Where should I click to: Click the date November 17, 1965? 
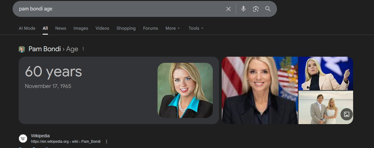[x=48, y=86]
